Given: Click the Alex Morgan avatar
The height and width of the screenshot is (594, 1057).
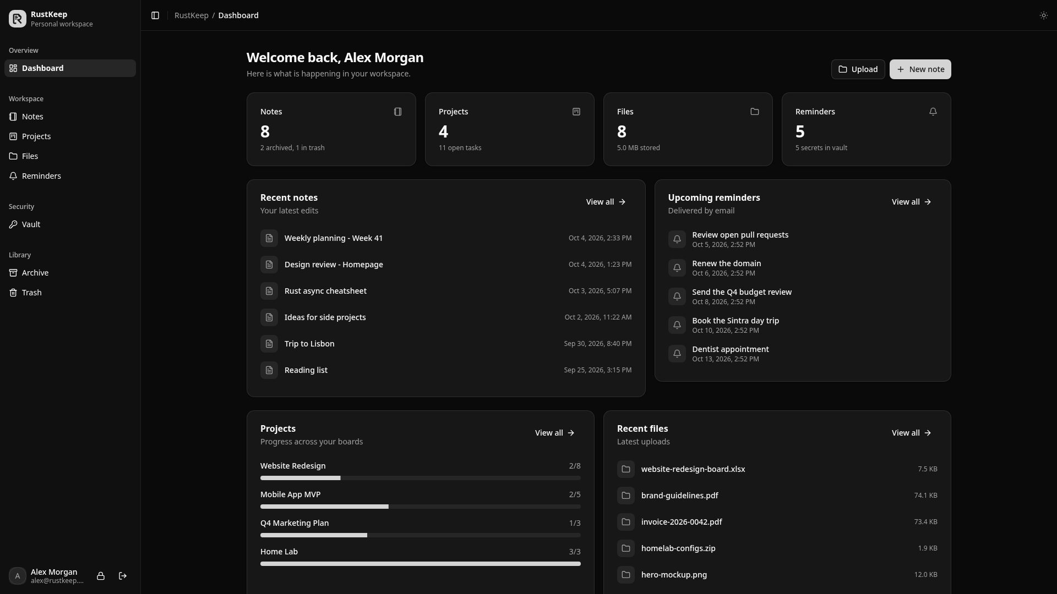Looking at the screenshot, I should pos(18,576).
